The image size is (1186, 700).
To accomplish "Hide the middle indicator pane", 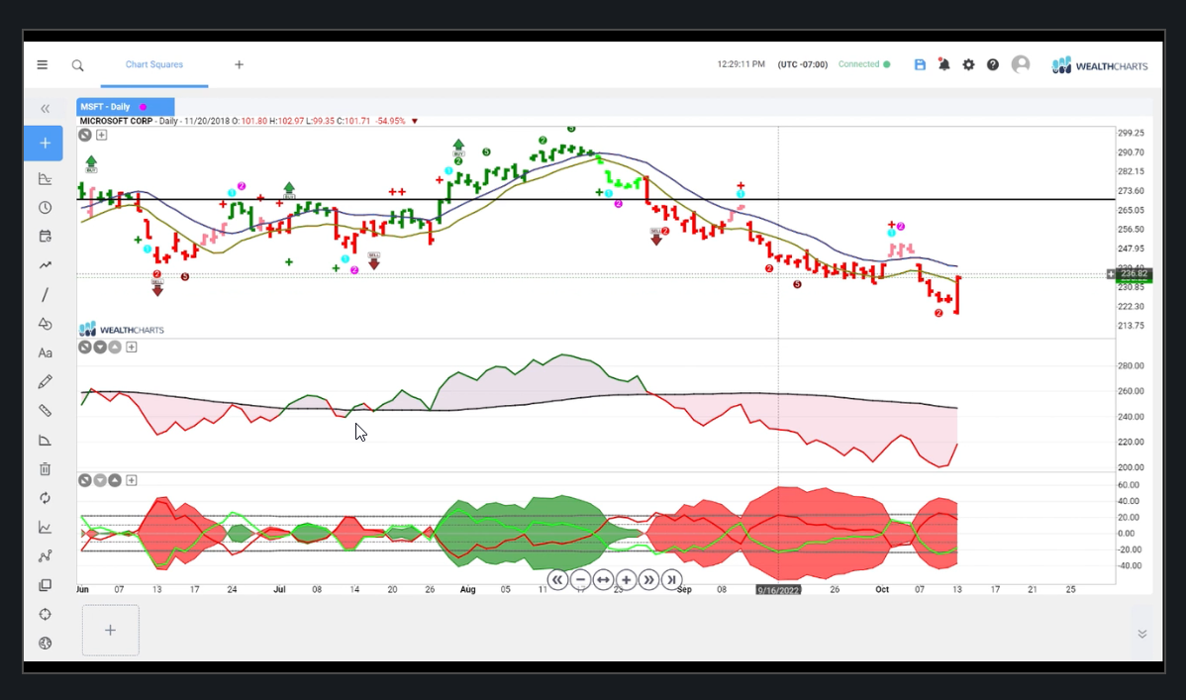I will click(85, 348).
